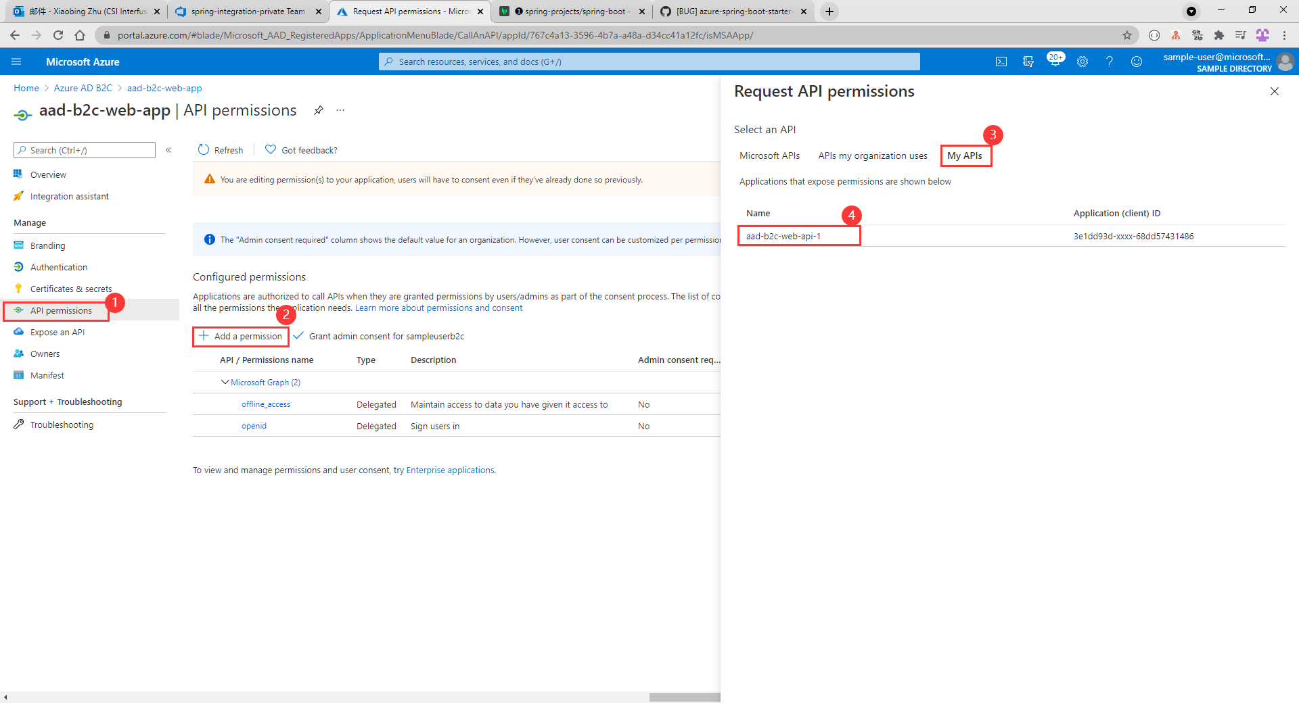Open the openid permission link
Screen dimensions: 1299x703
tap(254, 426)
